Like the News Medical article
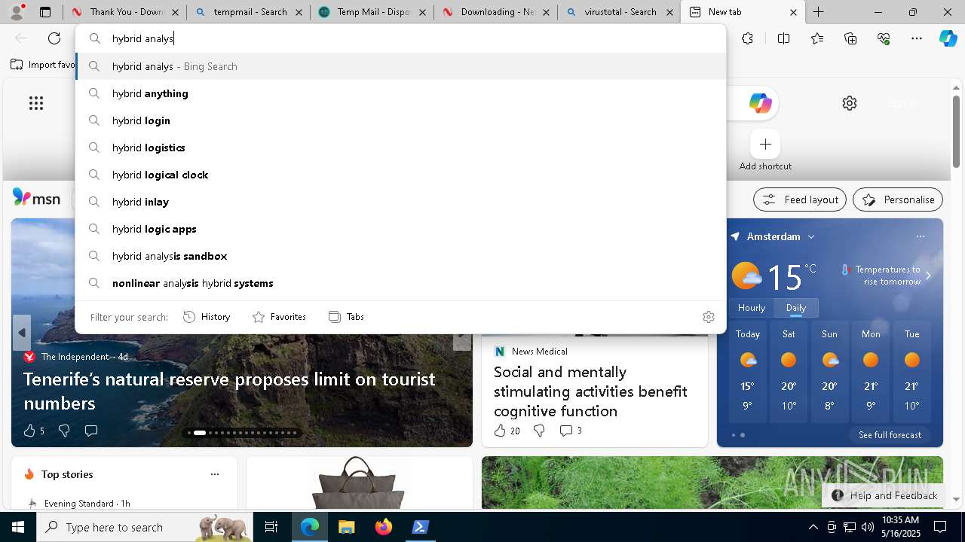 [499, 431]
